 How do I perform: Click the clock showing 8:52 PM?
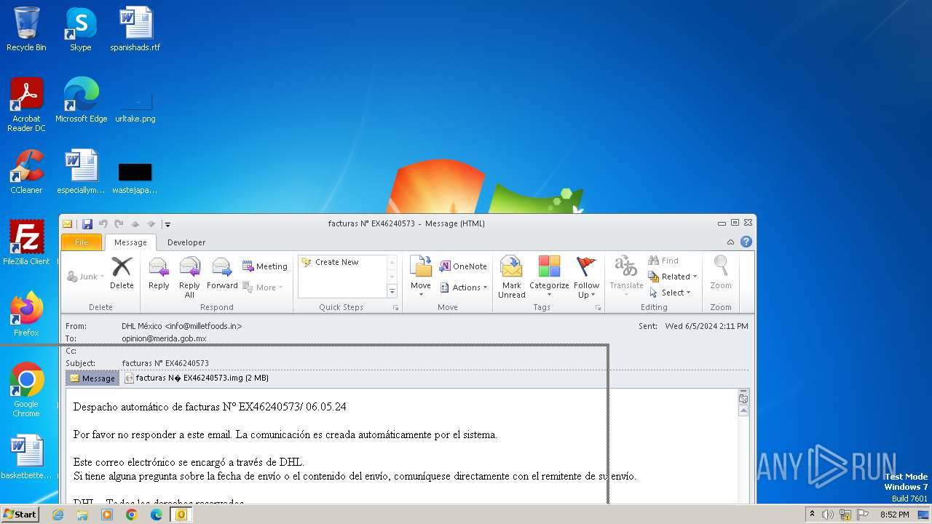894,515
